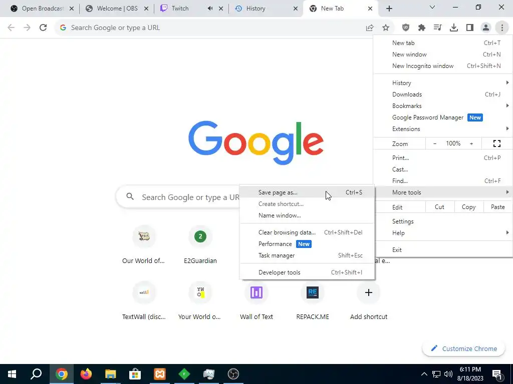This screenshot has height=384, width=513.
Task: Open the Wall of Text shortcut
Action: [x=256, y=300]
